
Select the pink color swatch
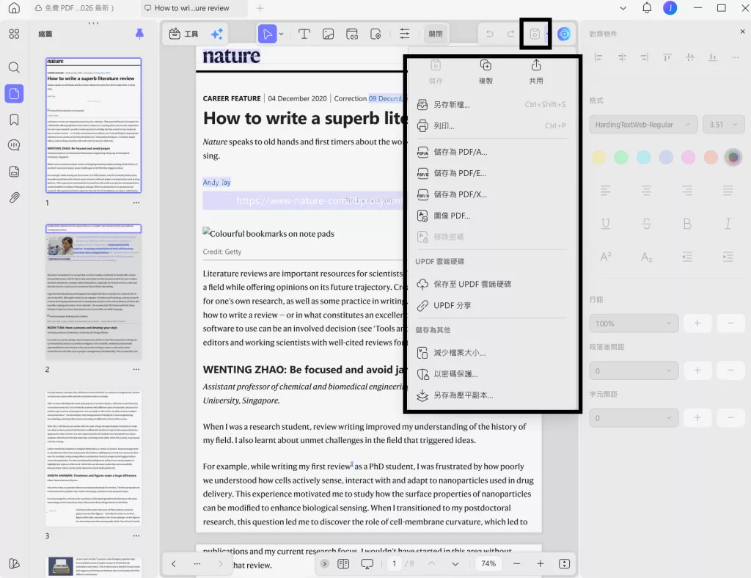click(687, 156)
